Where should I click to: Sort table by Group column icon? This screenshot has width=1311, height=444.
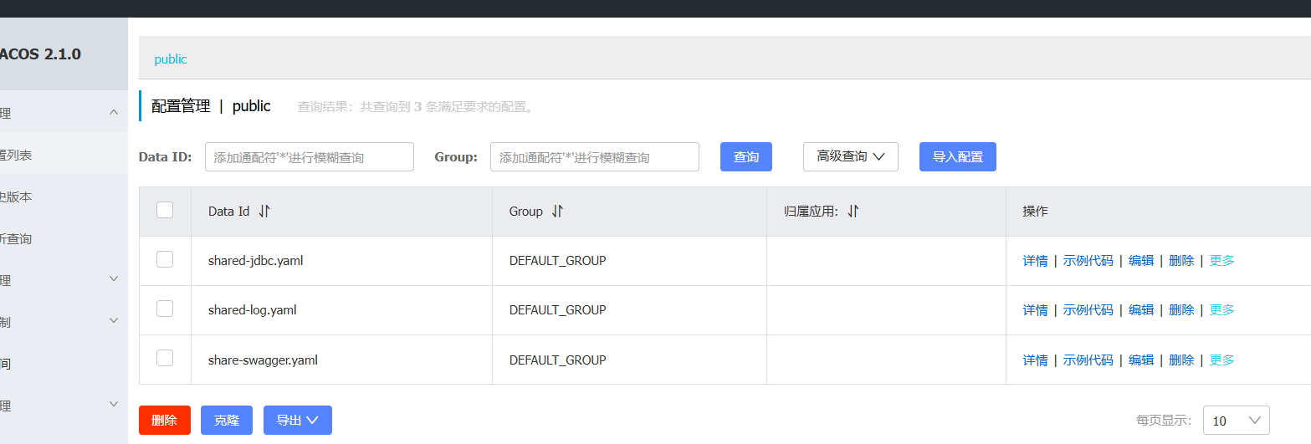pos(557,212)
